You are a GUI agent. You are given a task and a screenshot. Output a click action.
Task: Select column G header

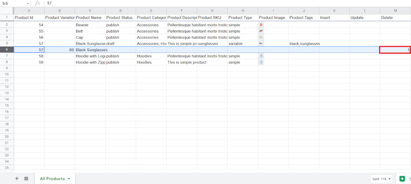212,10
